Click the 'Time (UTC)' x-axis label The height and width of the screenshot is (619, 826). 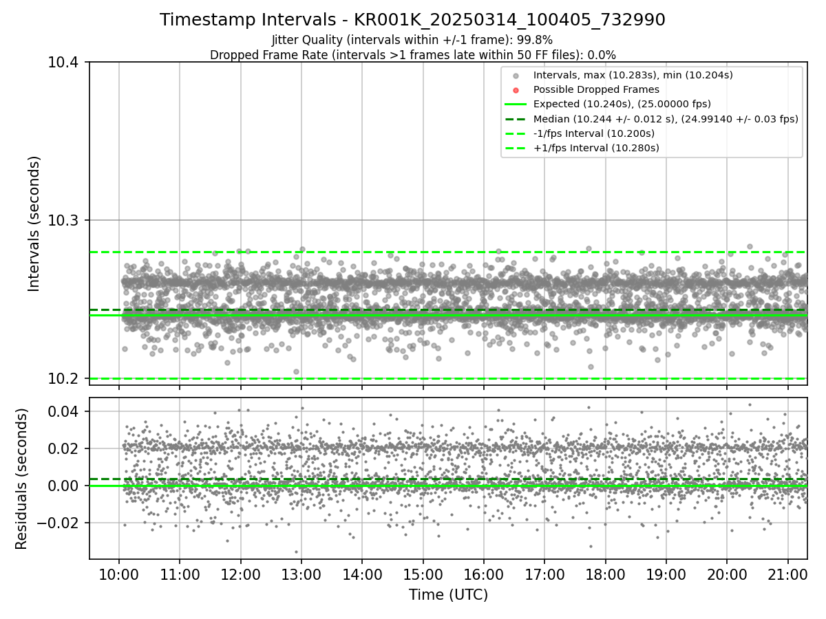coord(448,595)
